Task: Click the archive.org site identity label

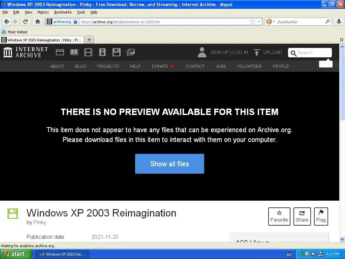Action: tap(62, 22)
